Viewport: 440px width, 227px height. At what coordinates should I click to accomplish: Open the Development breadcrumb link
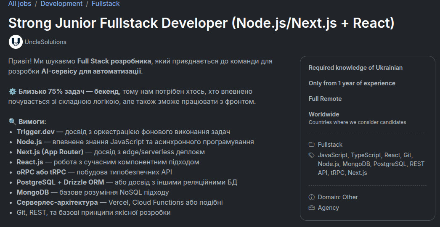coord(61,4)
